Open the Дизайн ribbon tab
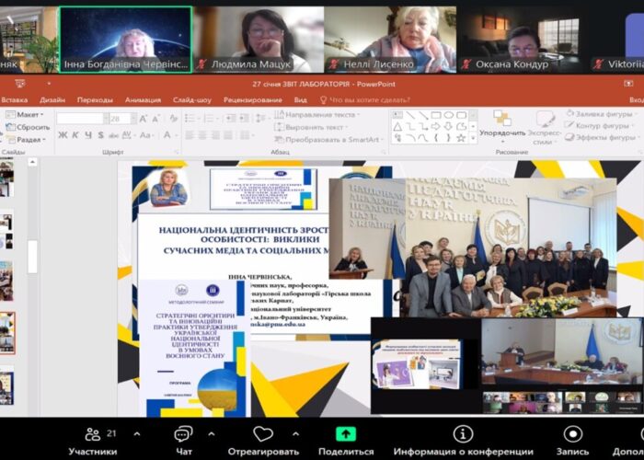The width and height of the screenshot is (644, 460). pos(52,99)
